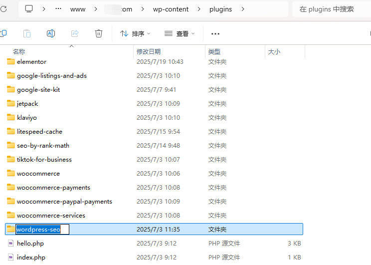Open the See more (…) toolbar menu

pyautogui.click(x=215, y=33)
